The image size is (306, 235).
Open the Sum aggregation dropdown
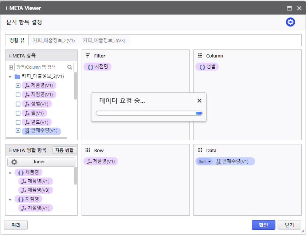[x=205, y=162]
